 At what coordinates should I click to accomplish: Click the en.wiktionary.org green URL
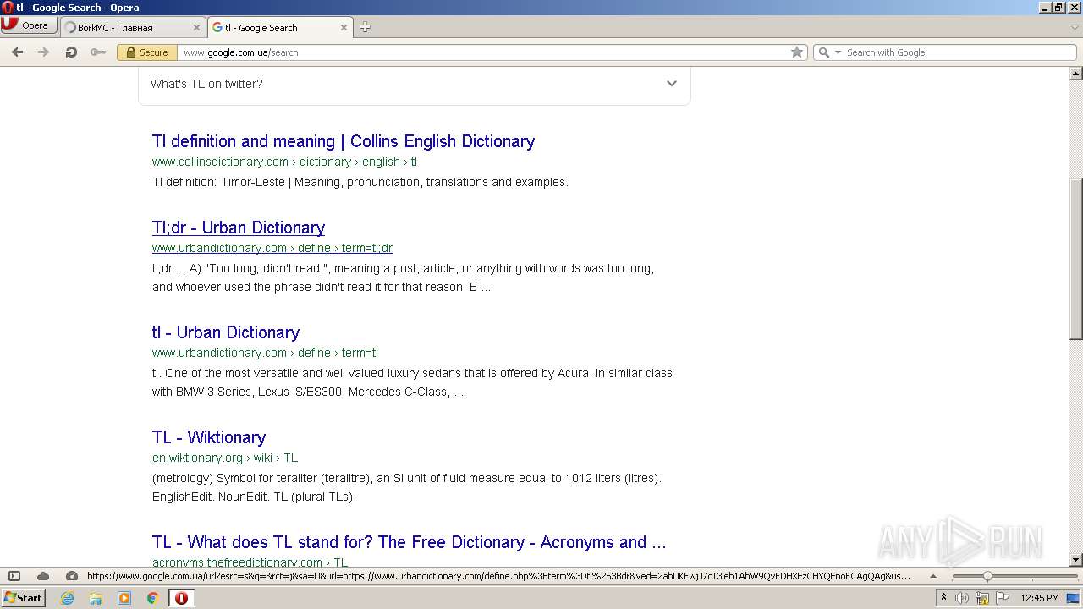(225, 458)
